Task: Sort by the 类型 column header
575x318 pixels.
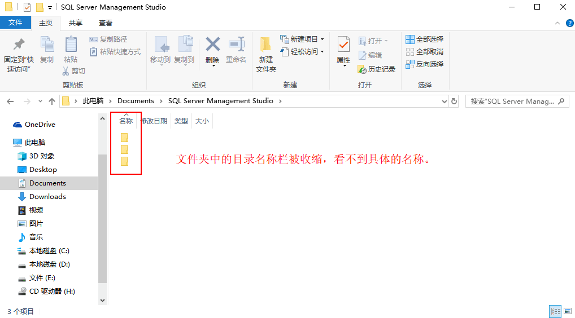Action: 181,121
